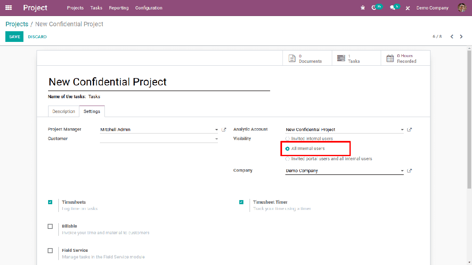Image resolution: width=472 pixels, height=265 pixels.
Task: Uncheck the Timesheet Timer checkbox
Action: [241, 202]
